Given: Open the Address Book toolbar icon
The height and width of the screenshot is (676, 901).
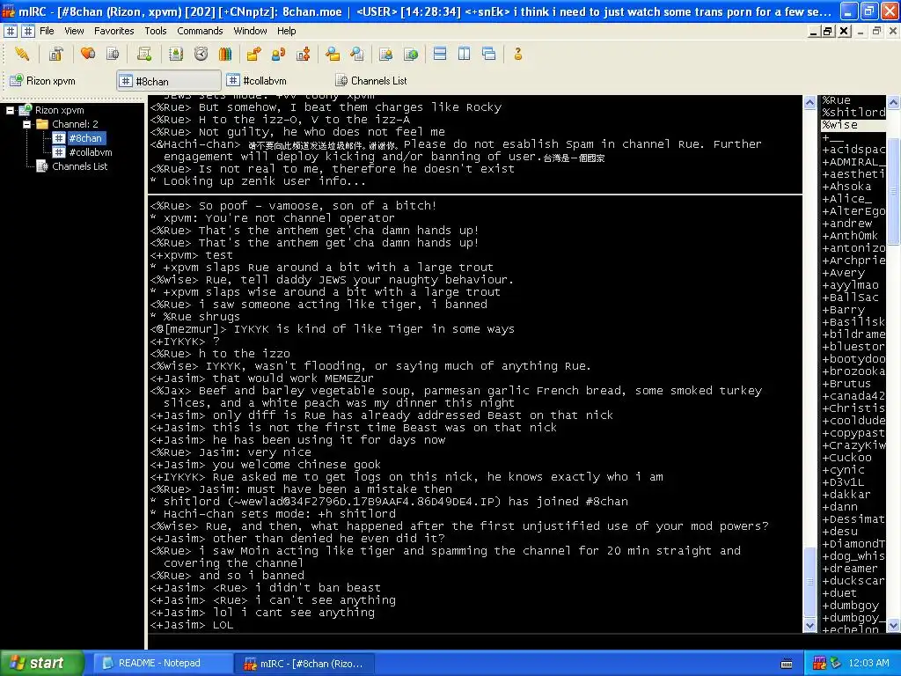Looking at the screenshot, I should [176, 54].
